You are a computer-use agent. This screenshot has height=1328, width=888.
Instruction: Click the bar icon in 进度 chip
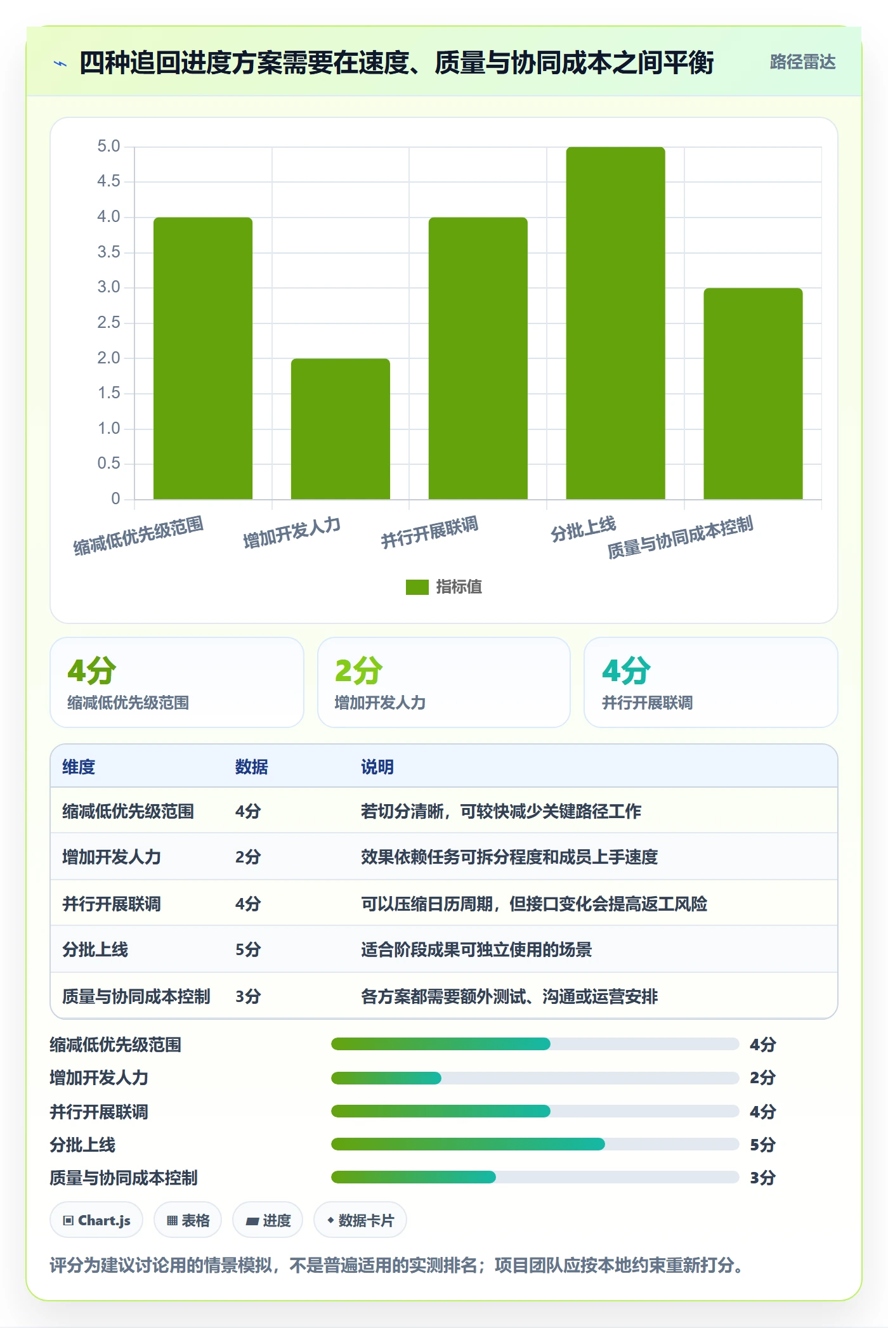(x=252, y=1221)
